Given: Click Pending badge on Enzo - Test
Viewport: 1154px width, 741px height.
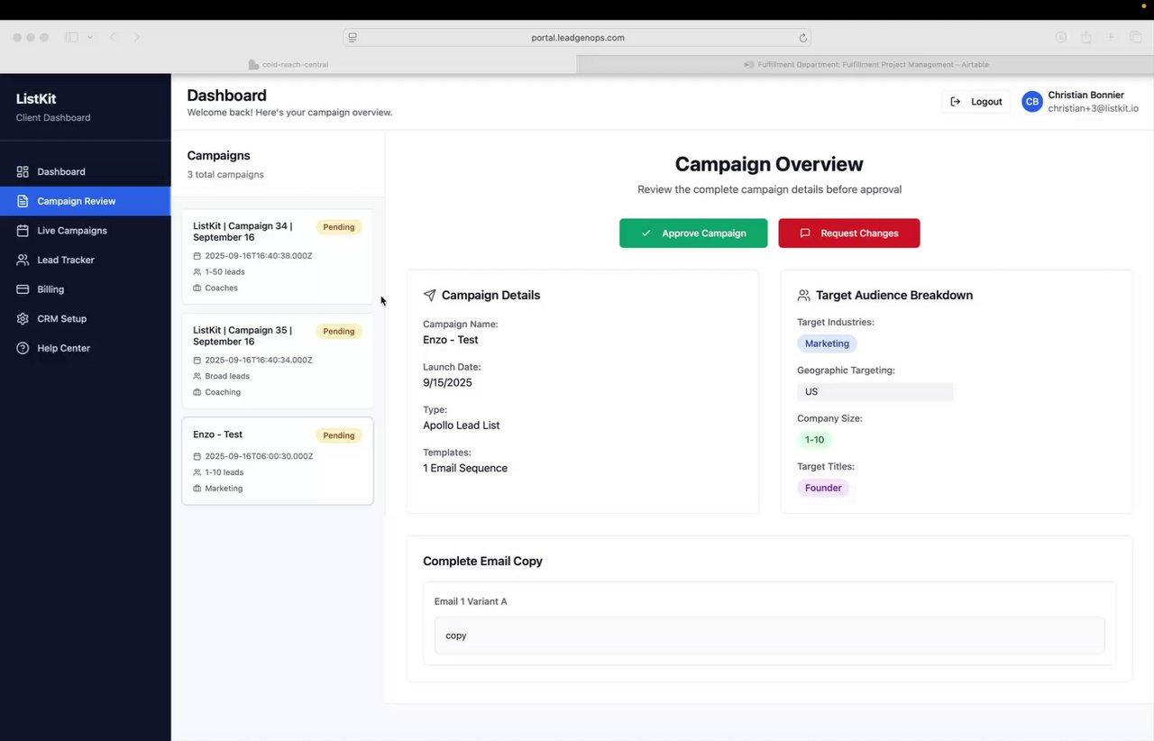Looking at the screenshot, I should click(339, 435).
